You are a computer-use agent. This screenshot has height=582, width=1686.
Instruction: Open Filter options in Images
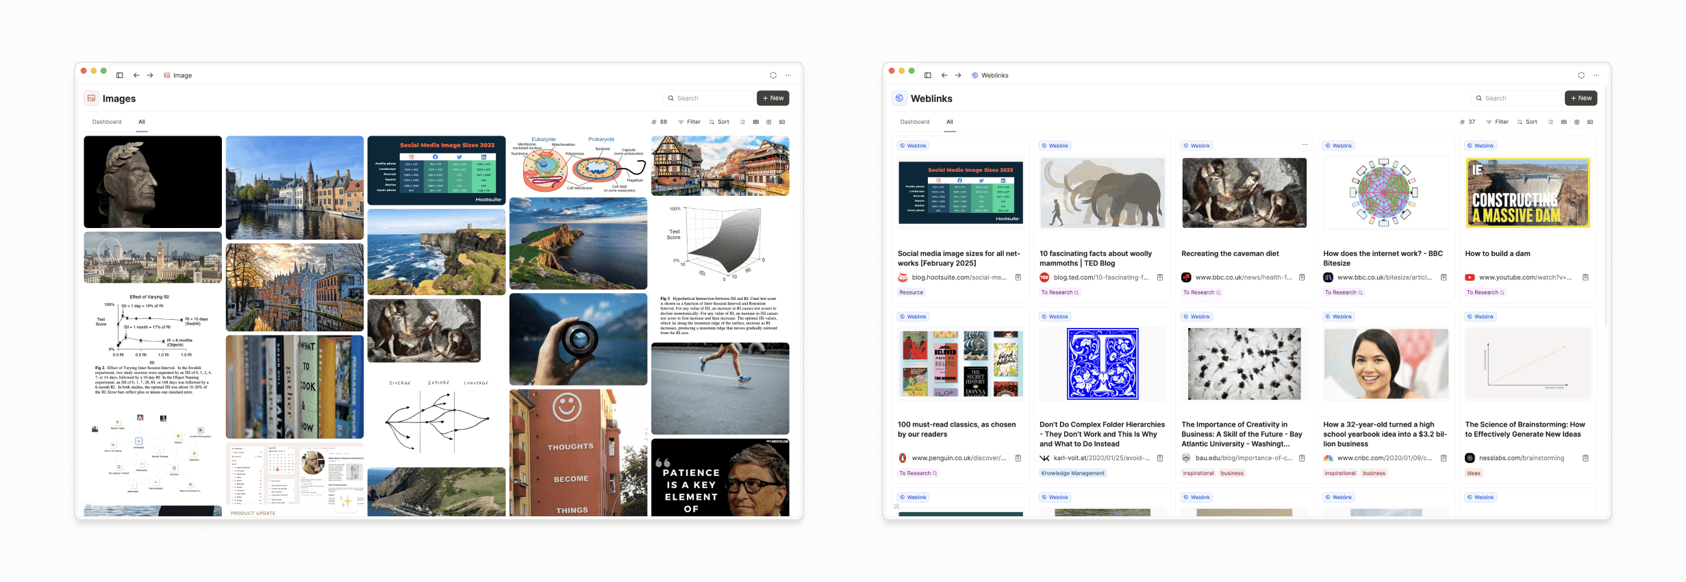click(x=689, y=122)
